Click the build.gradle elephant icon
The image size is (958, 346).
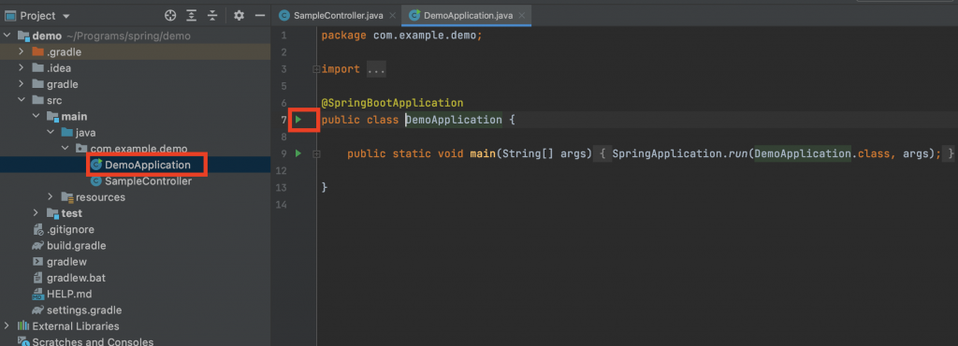click(x=37, y=245)
